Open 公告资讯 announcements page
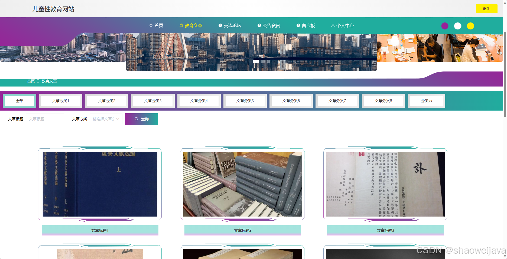This screenshot has width=507, height=259. tap(269, 25)
